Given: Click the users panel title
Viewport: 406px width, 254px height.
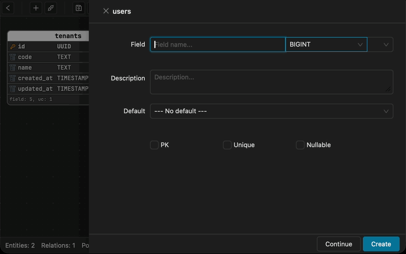Looking at the screenshot, I should (122, 12).
